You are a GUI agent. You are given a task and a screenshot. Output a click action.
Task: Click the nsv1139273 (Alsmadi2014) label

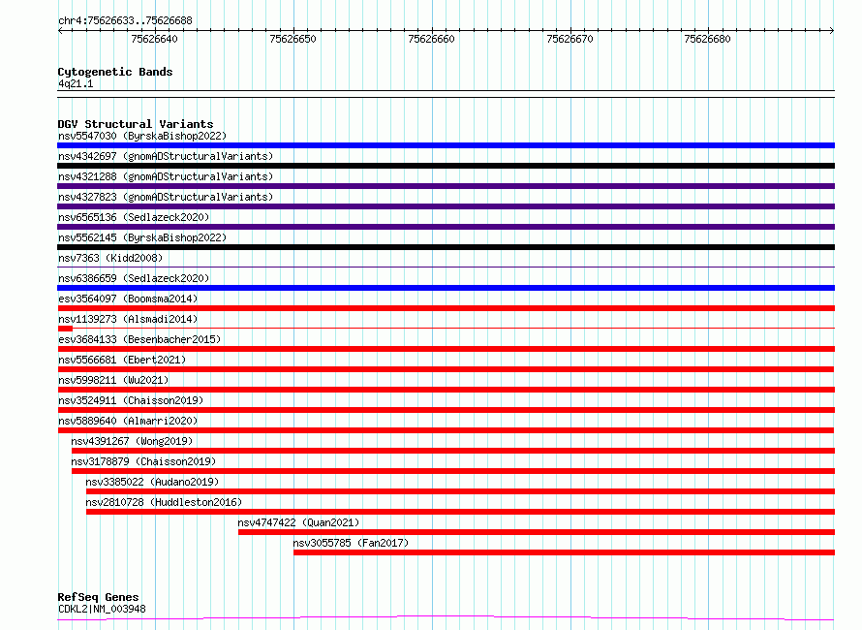pos(128,319)
